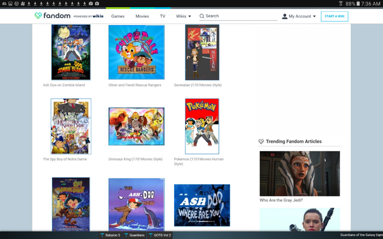Image resolution: width=383 pixels, height=239 pixels.
Task: Open the Movies menu item
Action: (x=142, y=16)
